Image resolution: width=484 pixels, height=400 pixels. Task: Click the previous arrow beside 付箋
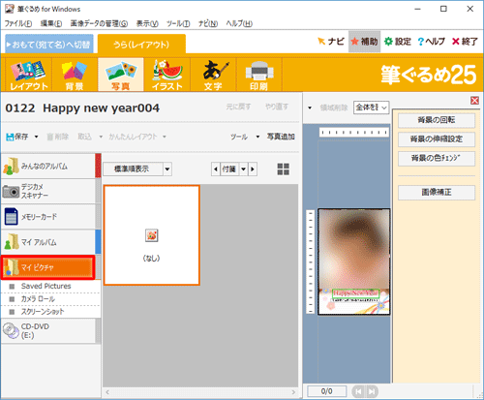[216, 169]
